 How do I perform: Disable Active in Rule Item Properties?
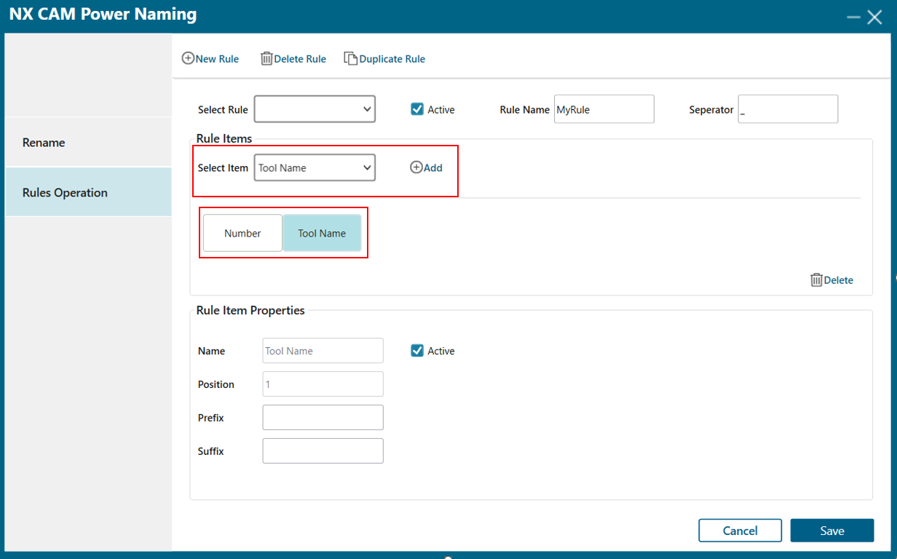(x=416, y=350)
